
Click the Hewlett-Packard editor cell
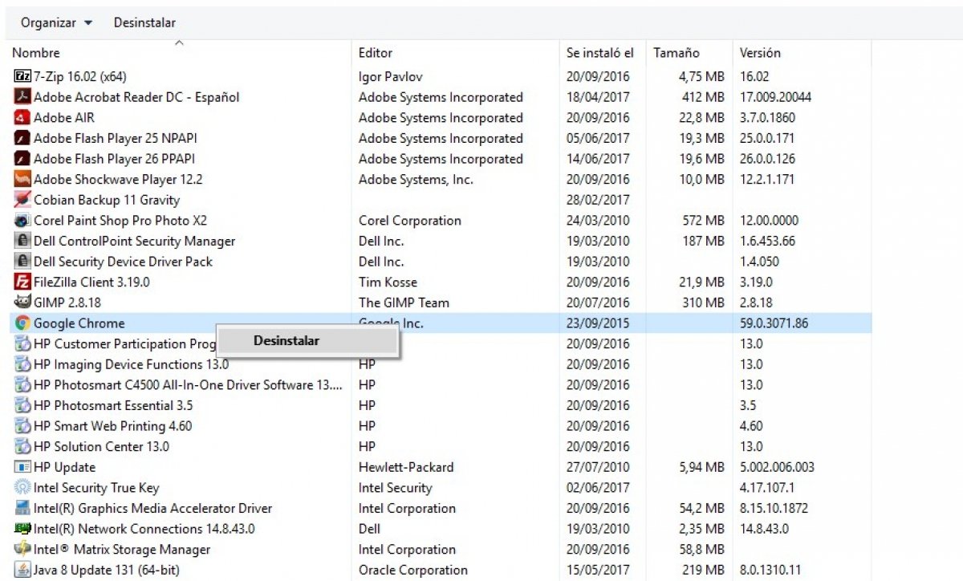tap(406, 467)
